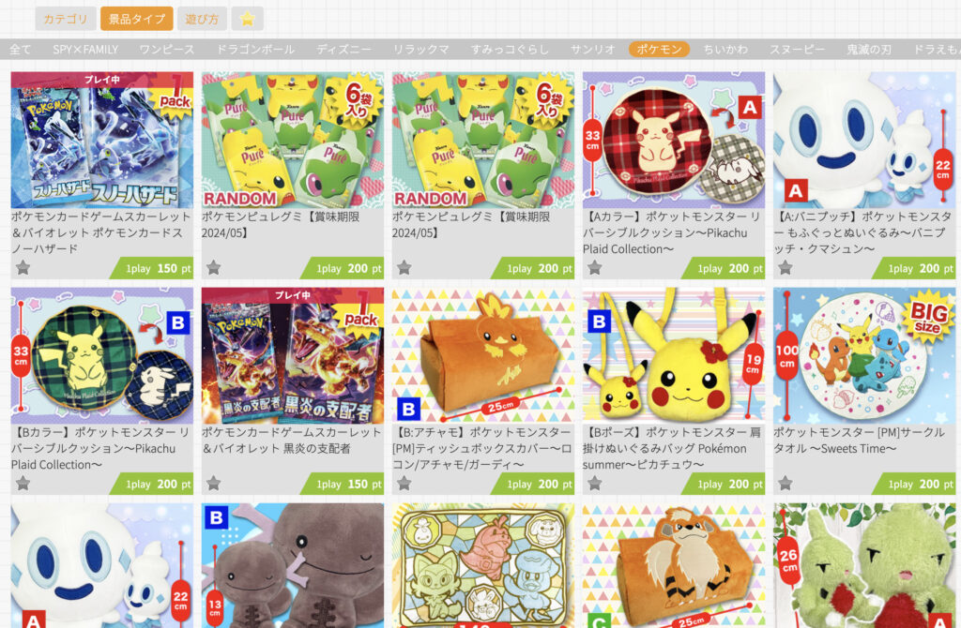
Task: Star the 黒炎の支配者 card pack
Action: click(213, 484)
